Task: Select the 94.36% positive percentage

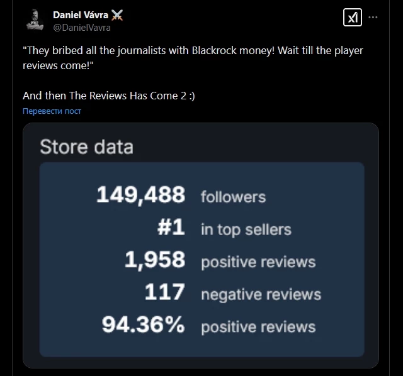Action: point(143,324)
